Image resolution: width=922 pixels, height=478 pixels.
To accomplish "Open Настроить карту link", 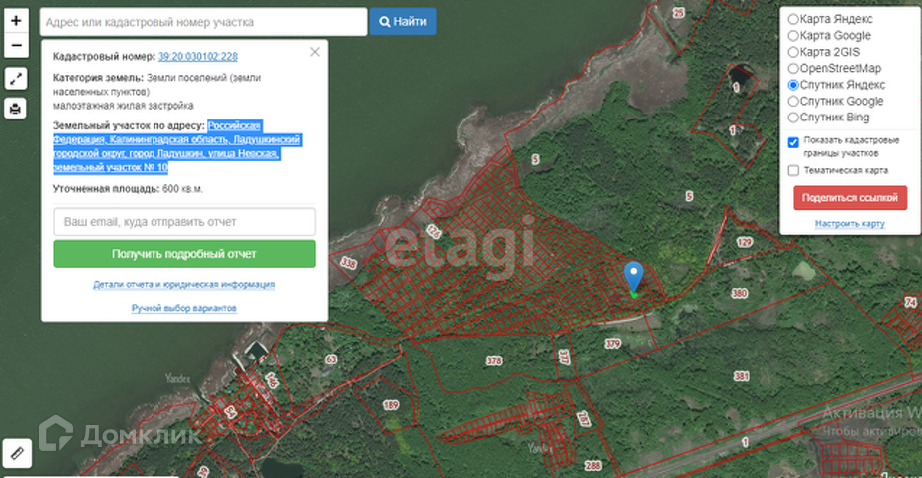I will coord(849,224).
